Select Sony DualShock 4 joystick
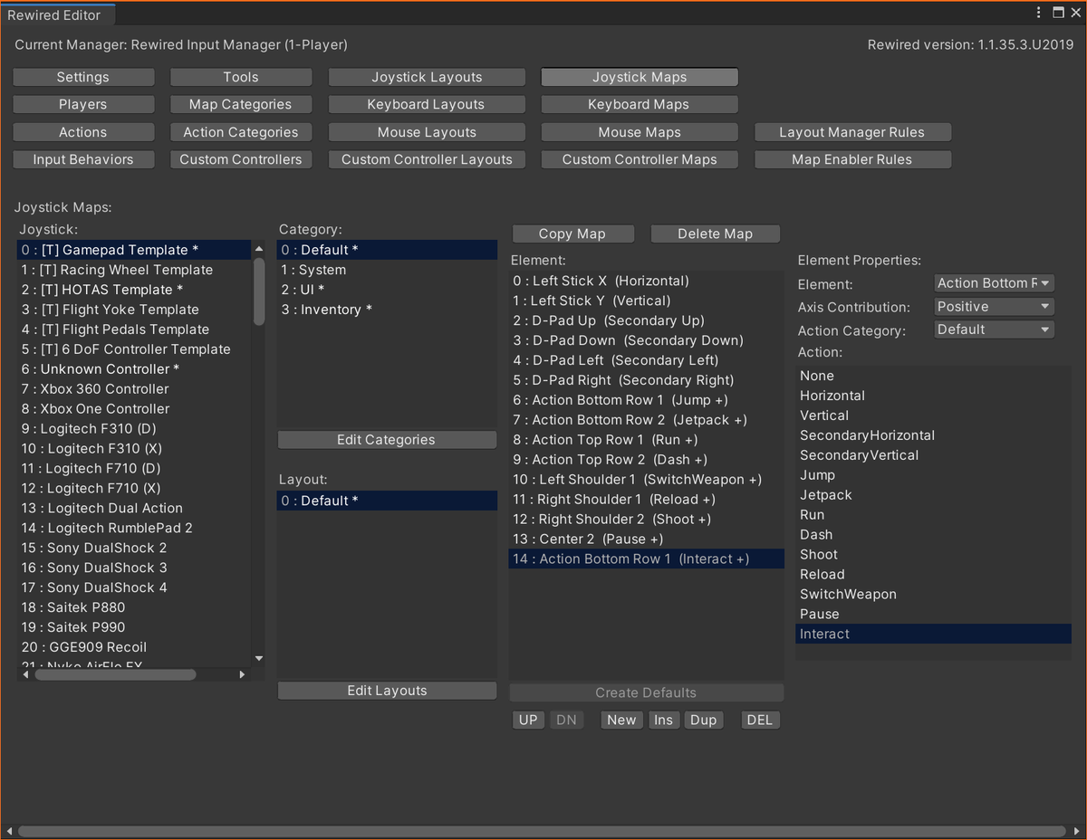This screenshot has height=840, width=1087. (x=134, y=587)
